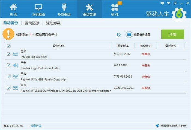Open the skin shirt icon

click(x=168, y=3)
